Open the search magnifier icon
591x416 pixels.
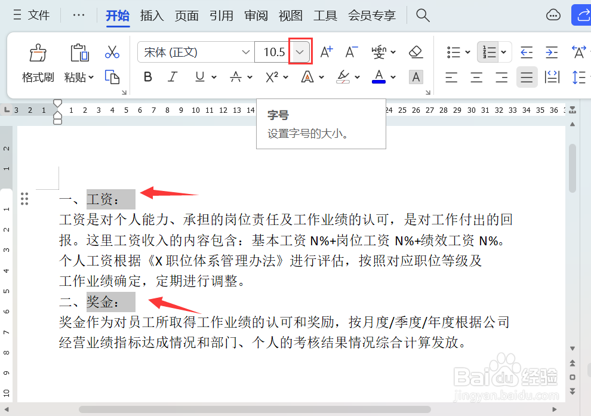pyautogui.click(x=423, y=16)
